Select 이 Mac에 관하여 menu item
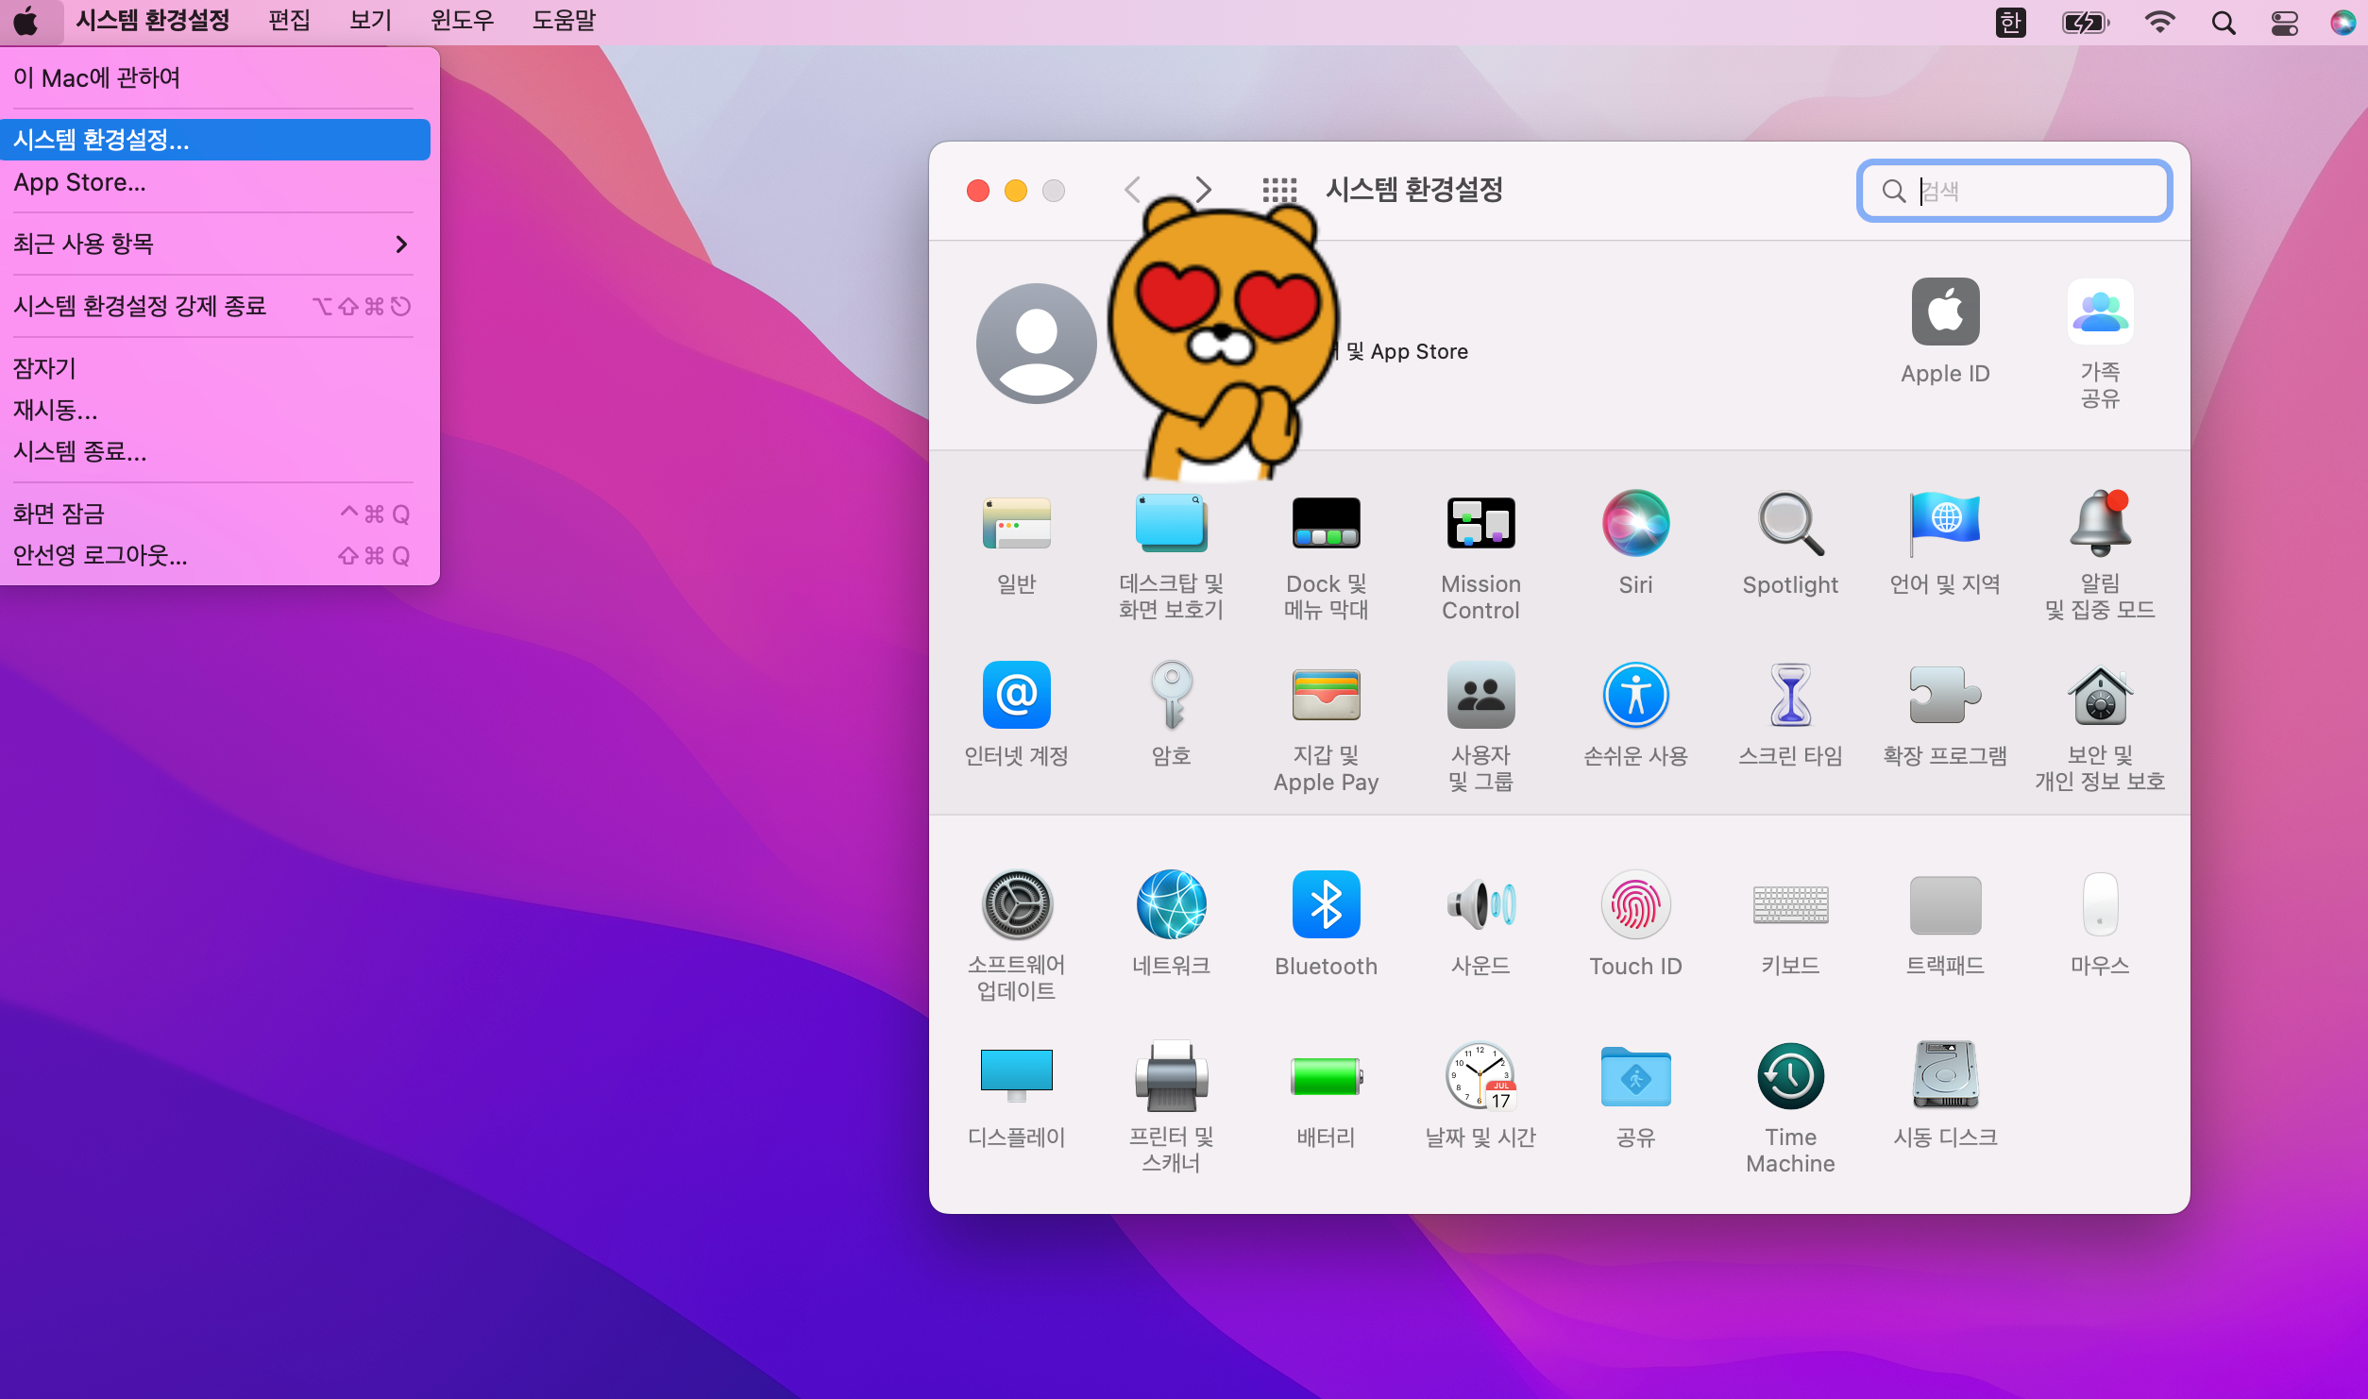The width and height of the screenshot is (2368, 1399). 215,78
